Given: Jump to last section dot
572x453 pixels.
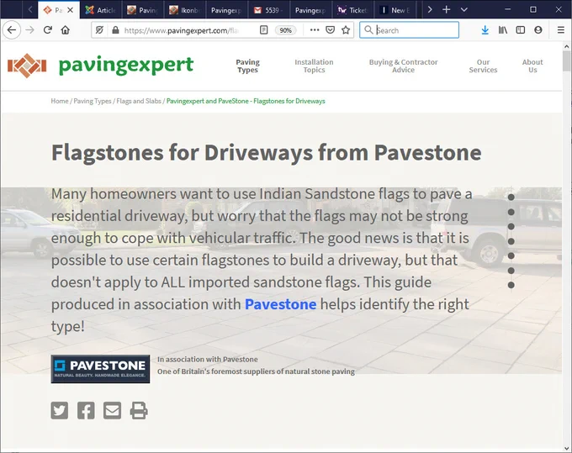Looking at the screenshot, I should [511, 285].
